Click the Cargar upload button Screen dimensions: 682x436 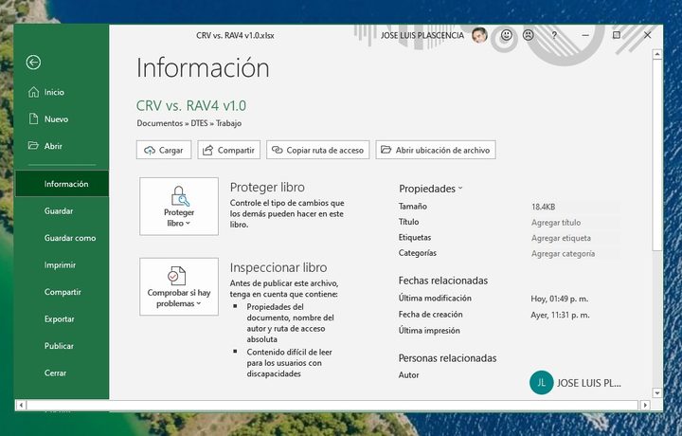tap(164, 150)
